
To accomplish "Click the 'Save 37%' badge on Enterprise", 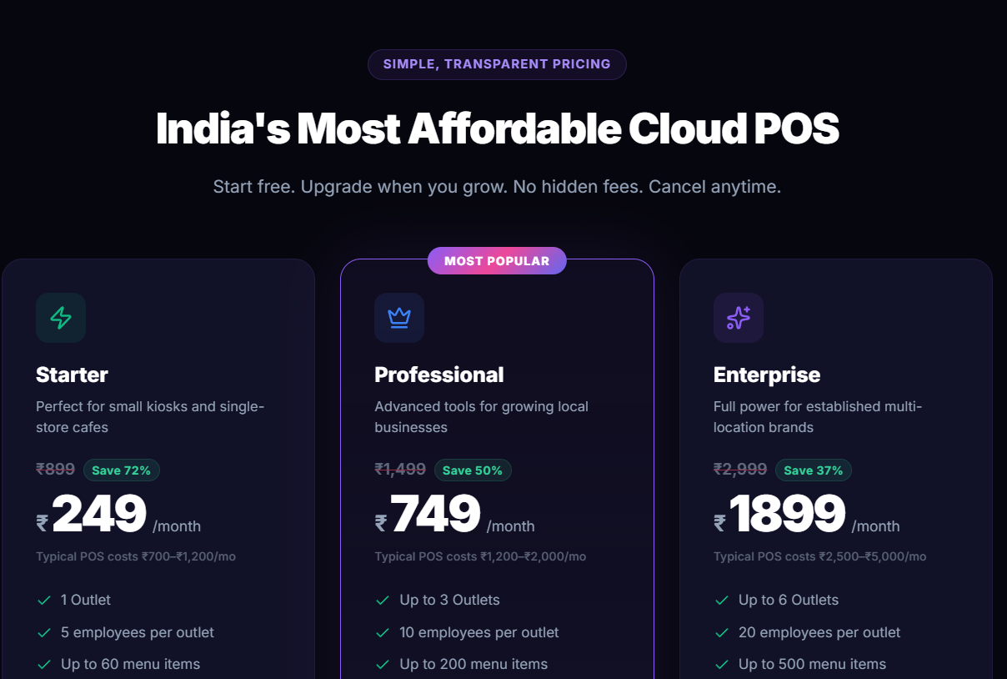I will 813,470.
